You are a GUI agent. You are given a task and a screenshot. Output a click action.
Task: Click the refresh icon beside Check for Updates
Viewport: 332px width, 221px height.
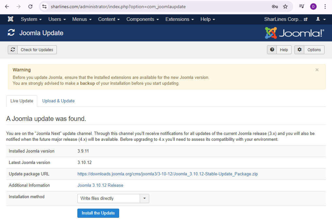click(x=13, y=50)
